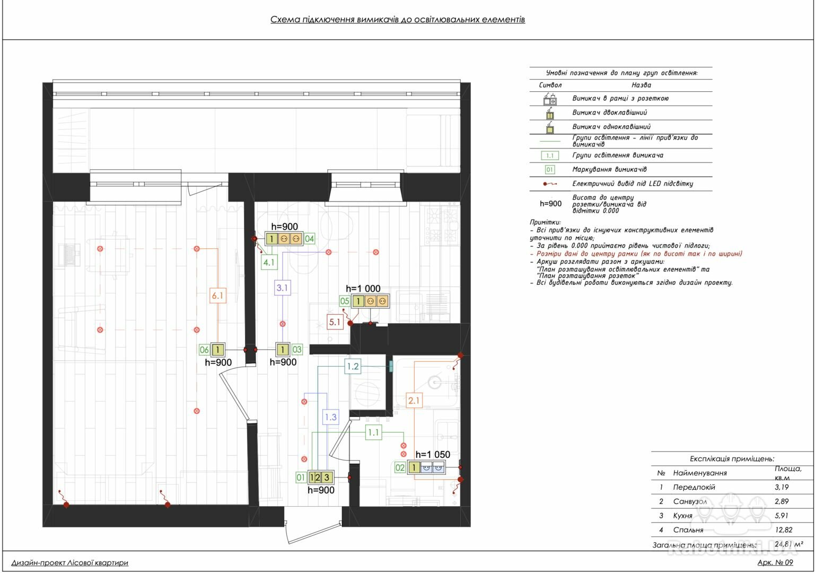
Task: Select the Кухня row in room table
Action: [x=732, y=516]
